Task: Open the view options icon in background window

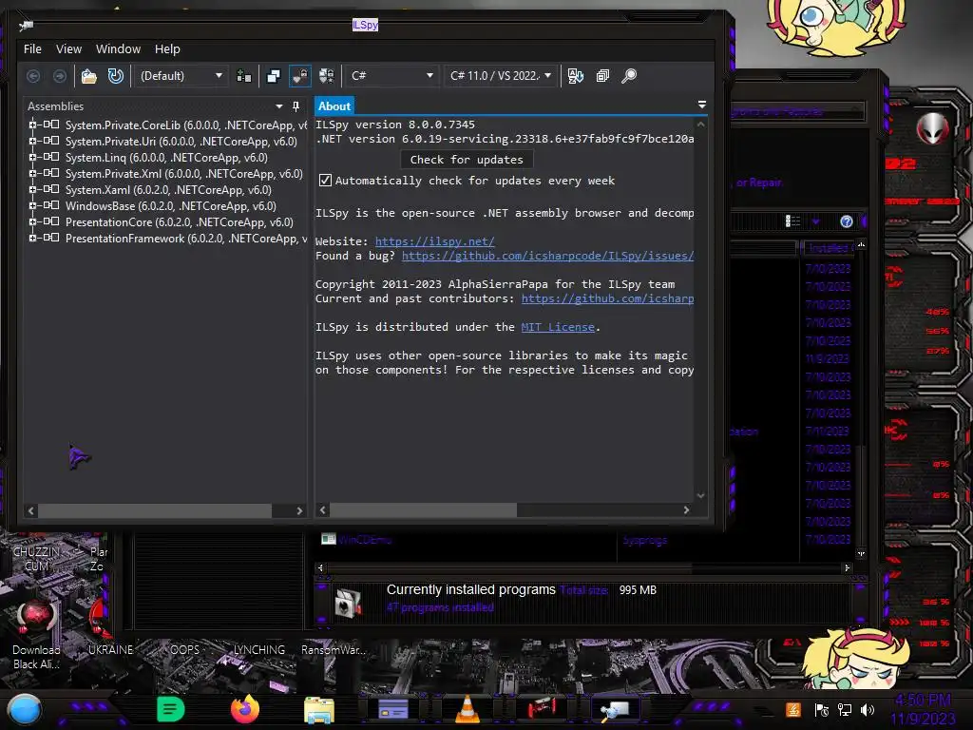Action: click(x=792, y=221)
